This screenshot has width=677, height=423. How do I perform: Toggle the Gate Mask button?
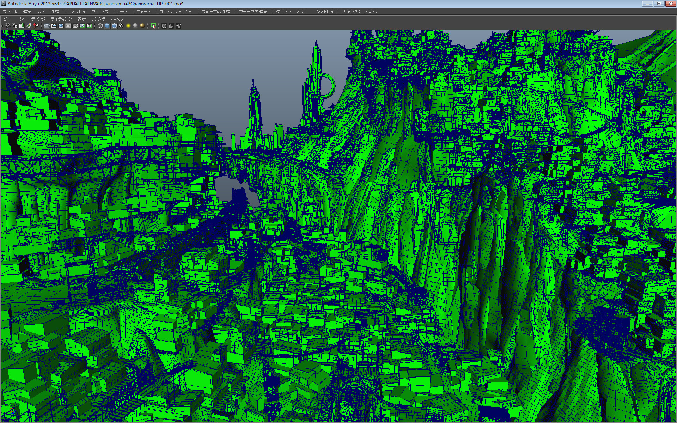point(68,26)
